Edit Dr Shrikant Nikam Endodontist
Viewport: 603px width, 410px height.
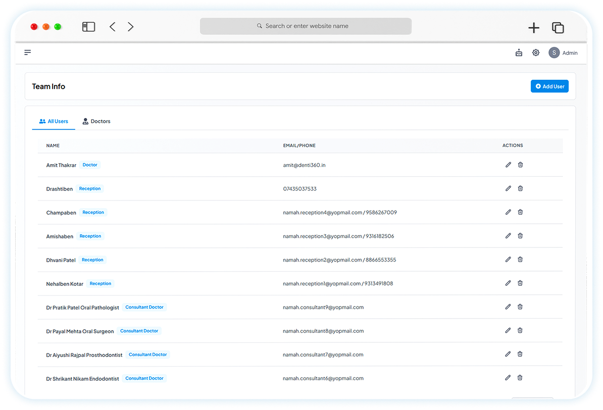tap(508, 378)
